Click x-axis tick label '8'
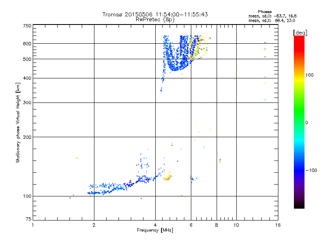The height and width of the screenshot is (245, 327). coord(217,225)
